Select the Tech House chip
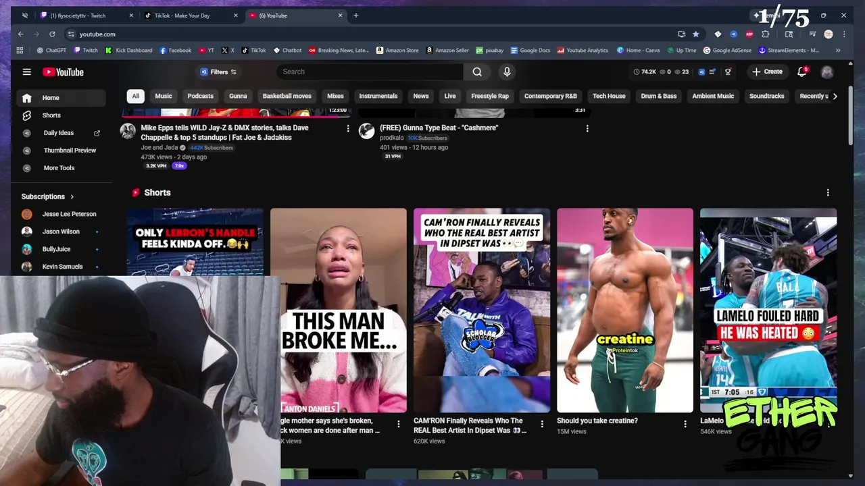865x486 pixels. click(609, 96)
